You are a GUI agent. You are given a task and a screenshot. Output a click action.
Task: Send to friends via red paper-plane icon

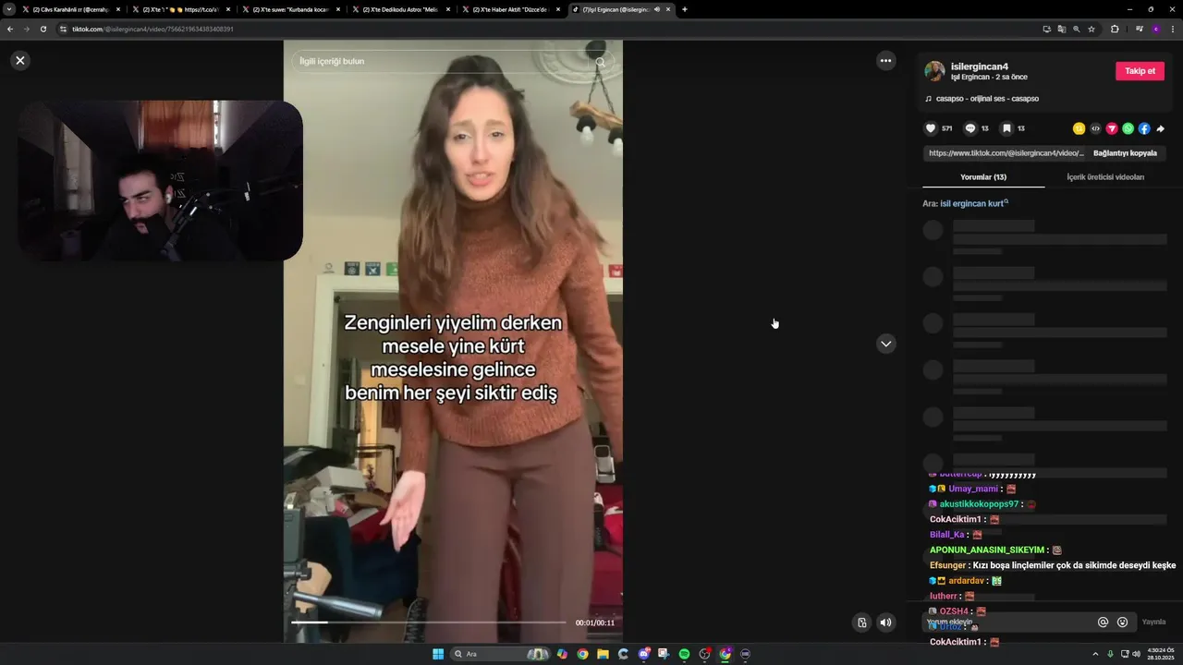pyautogui.click(x=1112, y=128)
